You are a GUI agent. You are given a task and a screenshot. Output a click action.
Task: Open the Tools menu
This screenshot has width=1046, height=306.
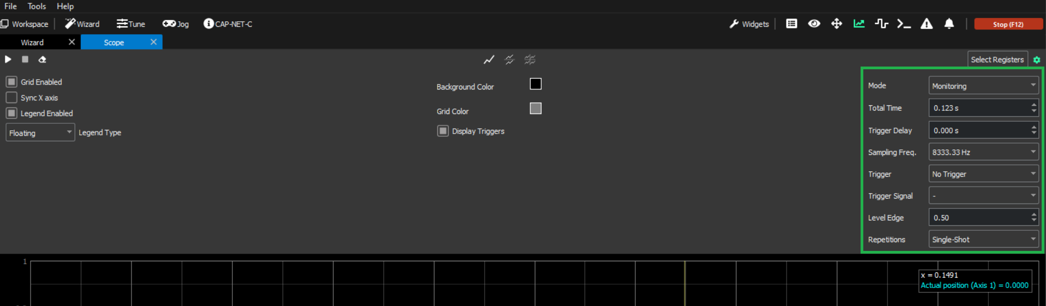[x=37, y=6]
